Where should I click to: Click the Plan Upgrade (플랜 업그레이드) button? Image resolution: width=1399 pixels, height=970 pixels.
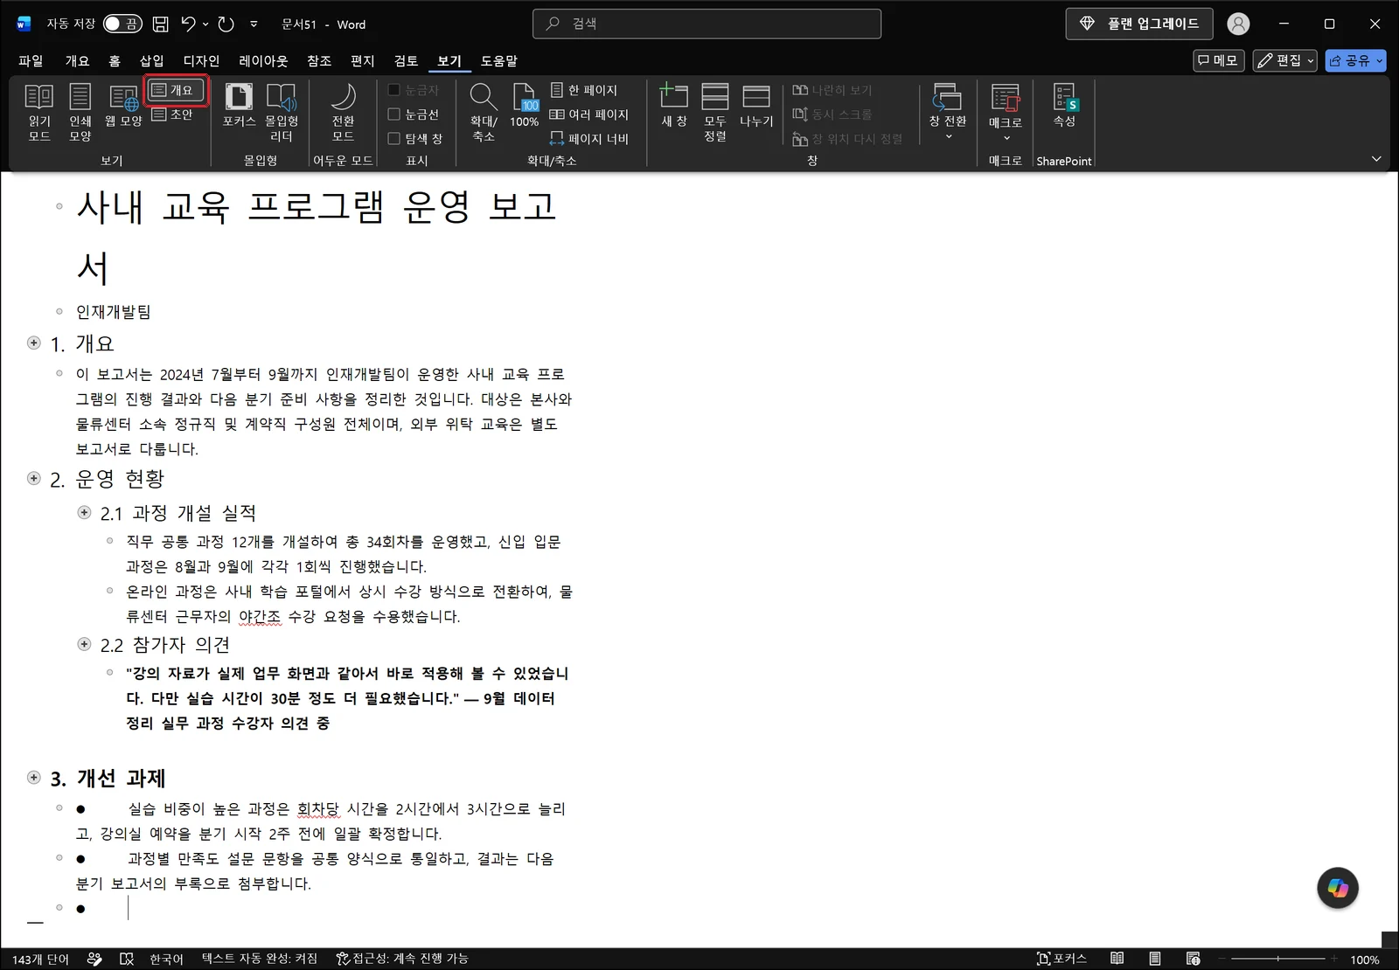coord(1139,24)
